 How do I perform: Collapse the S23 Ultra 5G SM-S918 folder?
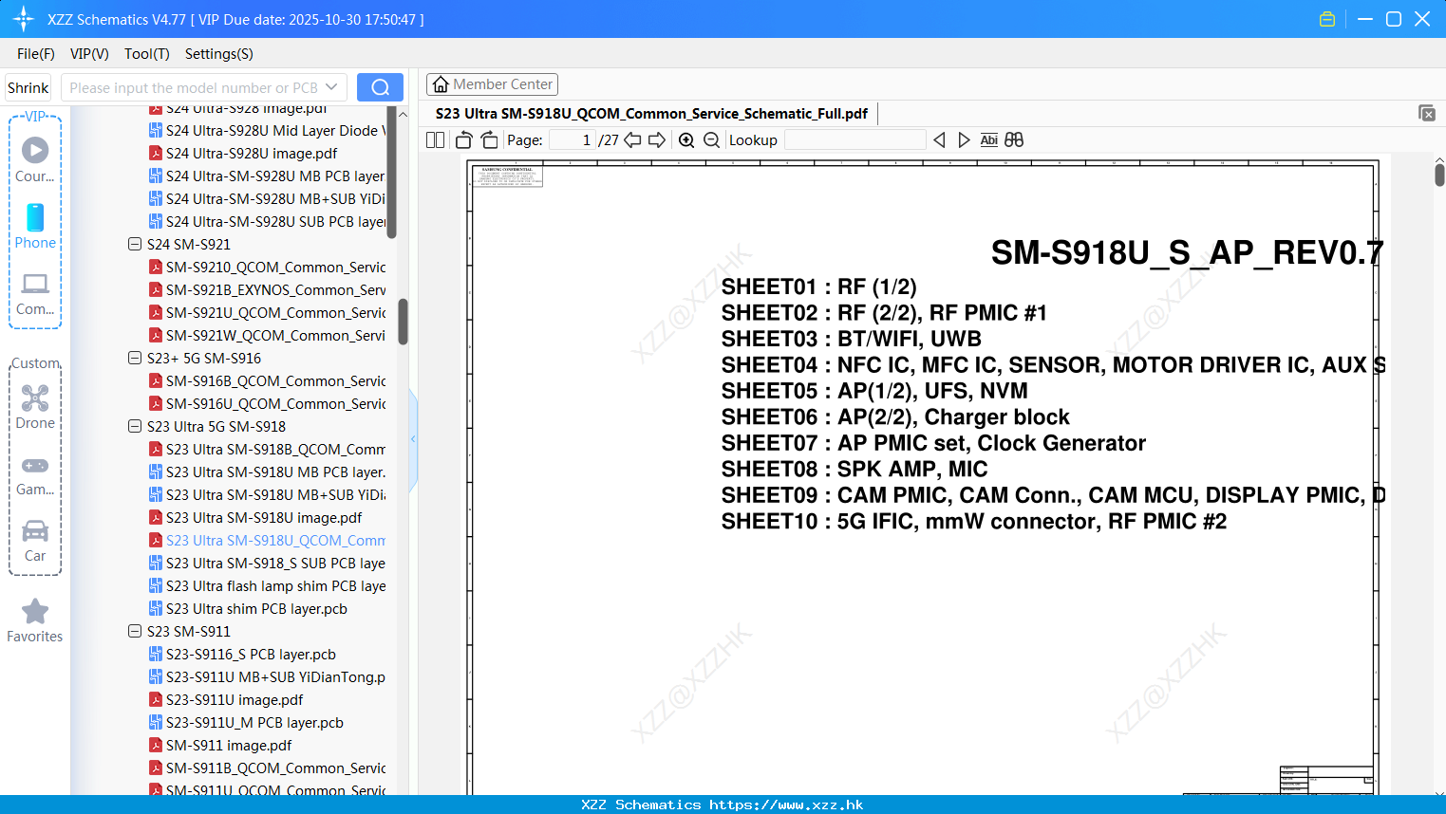tap(135, 426)
